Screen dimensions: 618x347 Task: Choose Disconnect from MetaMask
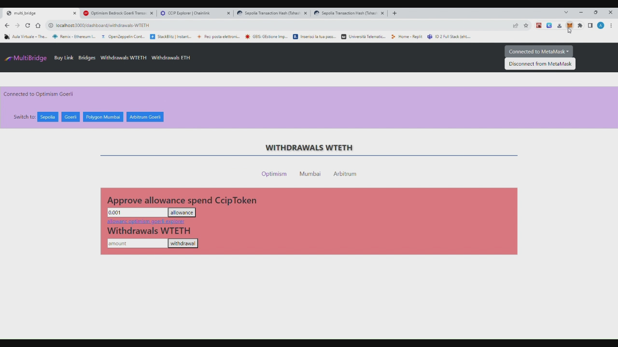(x=540, y=64)
